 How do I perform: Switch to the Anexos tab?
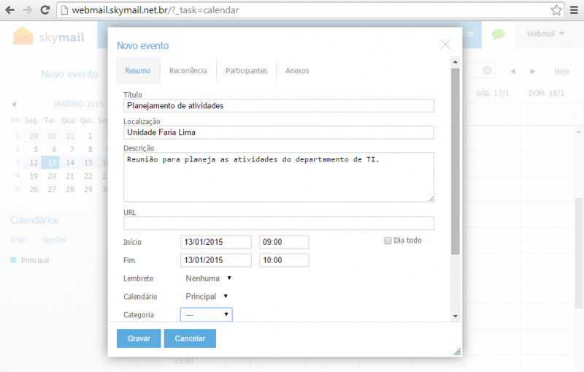(297, 70)
